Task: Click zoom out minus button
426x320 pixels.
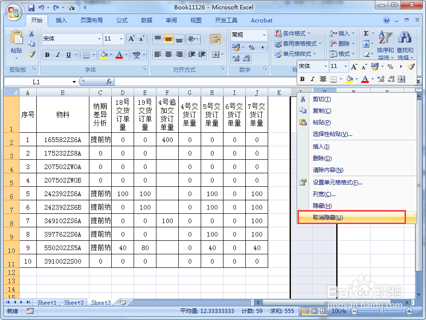Action: coord(354,311)
